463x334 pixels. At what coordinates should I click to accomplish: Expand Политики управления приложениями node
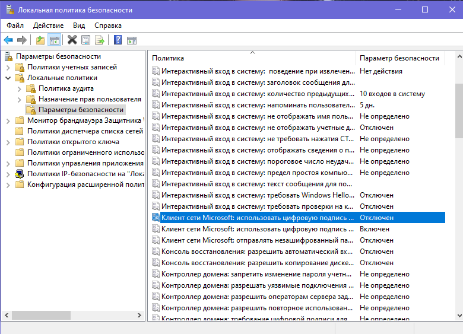[x=8, y=164]
